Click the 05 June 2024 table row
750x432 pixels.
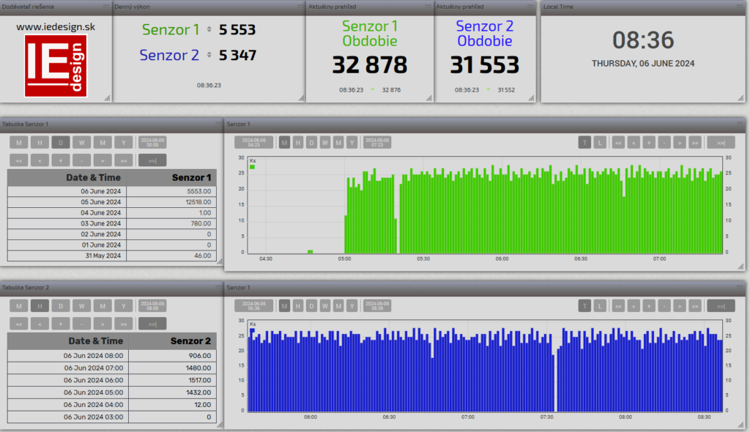[112, 202]
